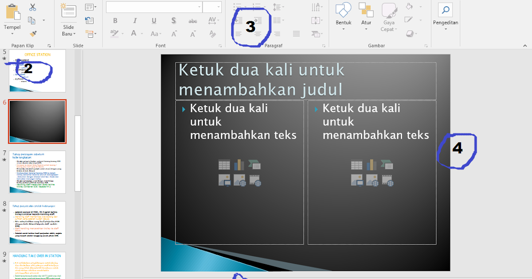Insert a chart from the content placeholder icons
532x279 pixels.
pos(239,164)
